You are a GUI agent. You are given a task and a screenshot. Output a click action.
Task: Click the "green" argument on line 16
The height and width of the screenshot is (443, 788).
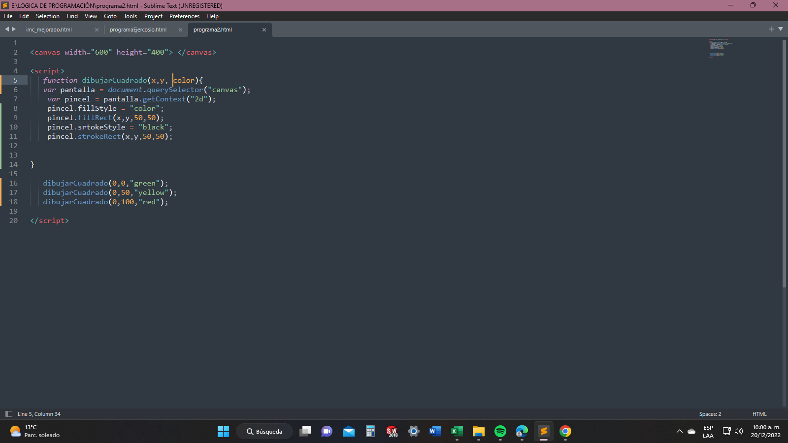(x=145, y=183)
